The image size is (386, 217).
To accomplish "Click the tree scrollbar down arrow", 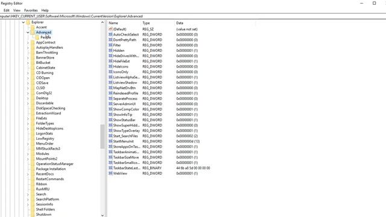I will pos(103,215).
